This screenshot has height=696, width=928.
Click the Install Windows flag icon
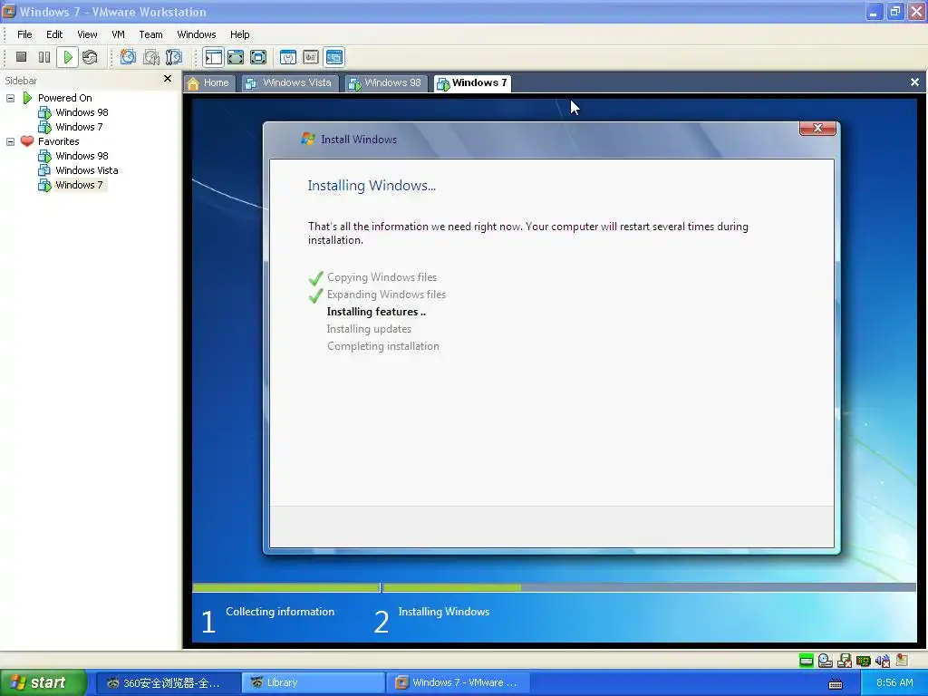click(x=308, y=139)
